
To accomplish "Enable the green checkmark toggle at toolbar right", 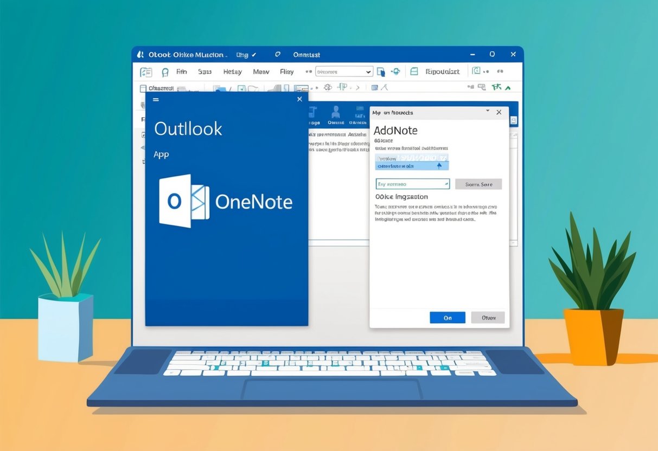I will 496,87.
